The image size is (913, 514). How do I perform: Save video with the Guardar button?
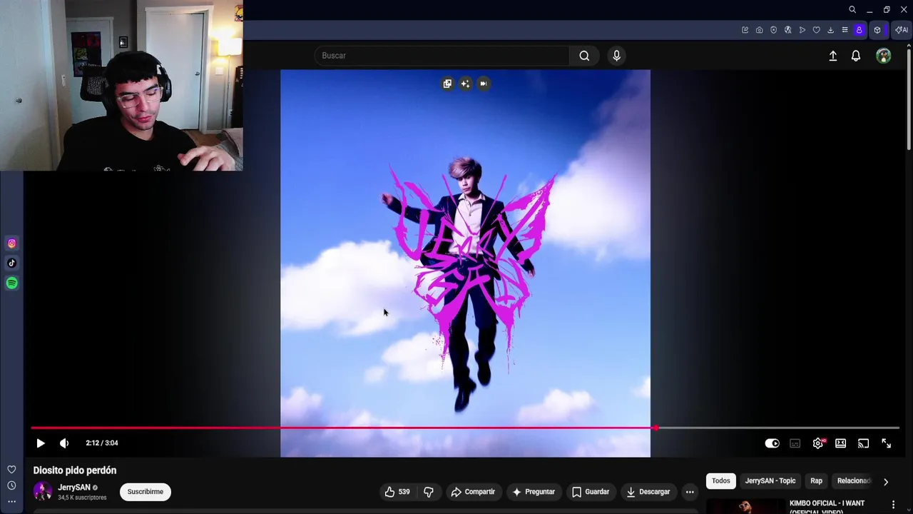[591, 492]
